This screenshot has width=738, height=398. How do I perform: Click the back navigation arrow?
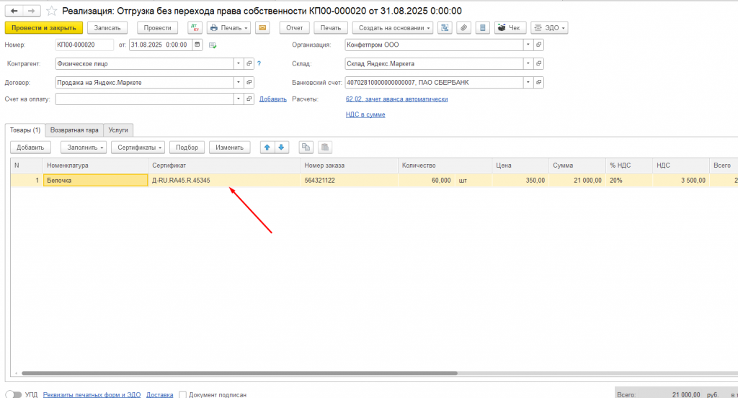[14, 11]
